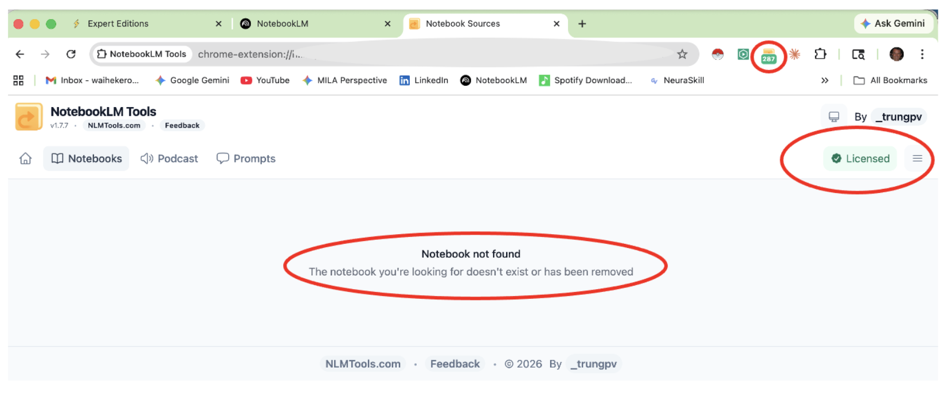Open the NeuraSkill bookmark

click(676, 81)
